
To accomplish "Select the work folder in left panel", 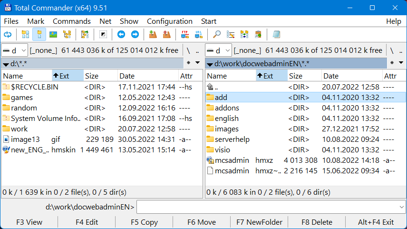I will (102, 129).
